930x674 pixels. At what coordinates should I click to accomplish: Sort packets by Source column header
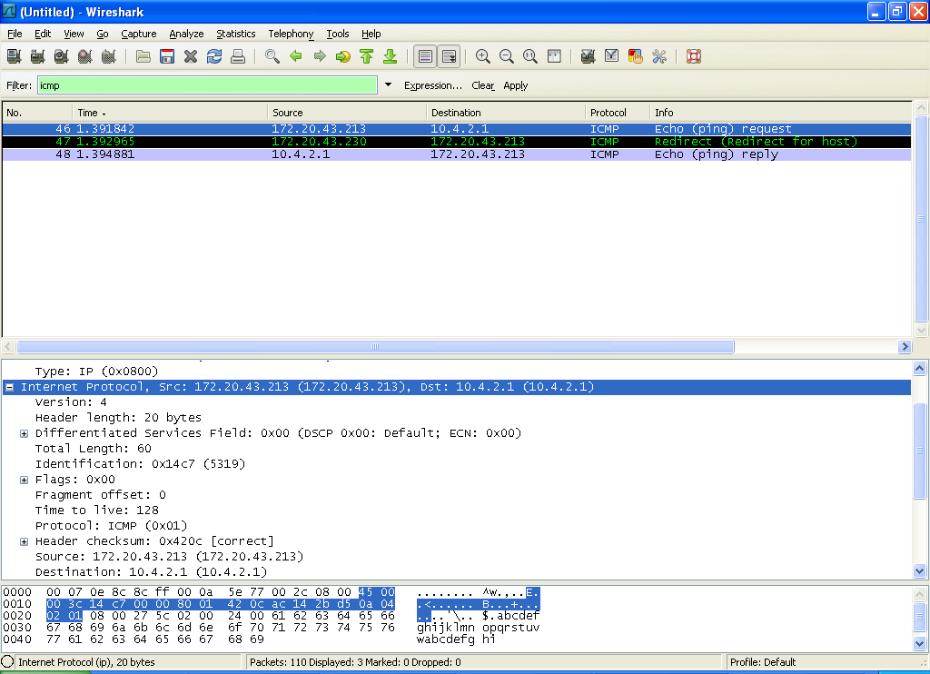coord(347,113)
